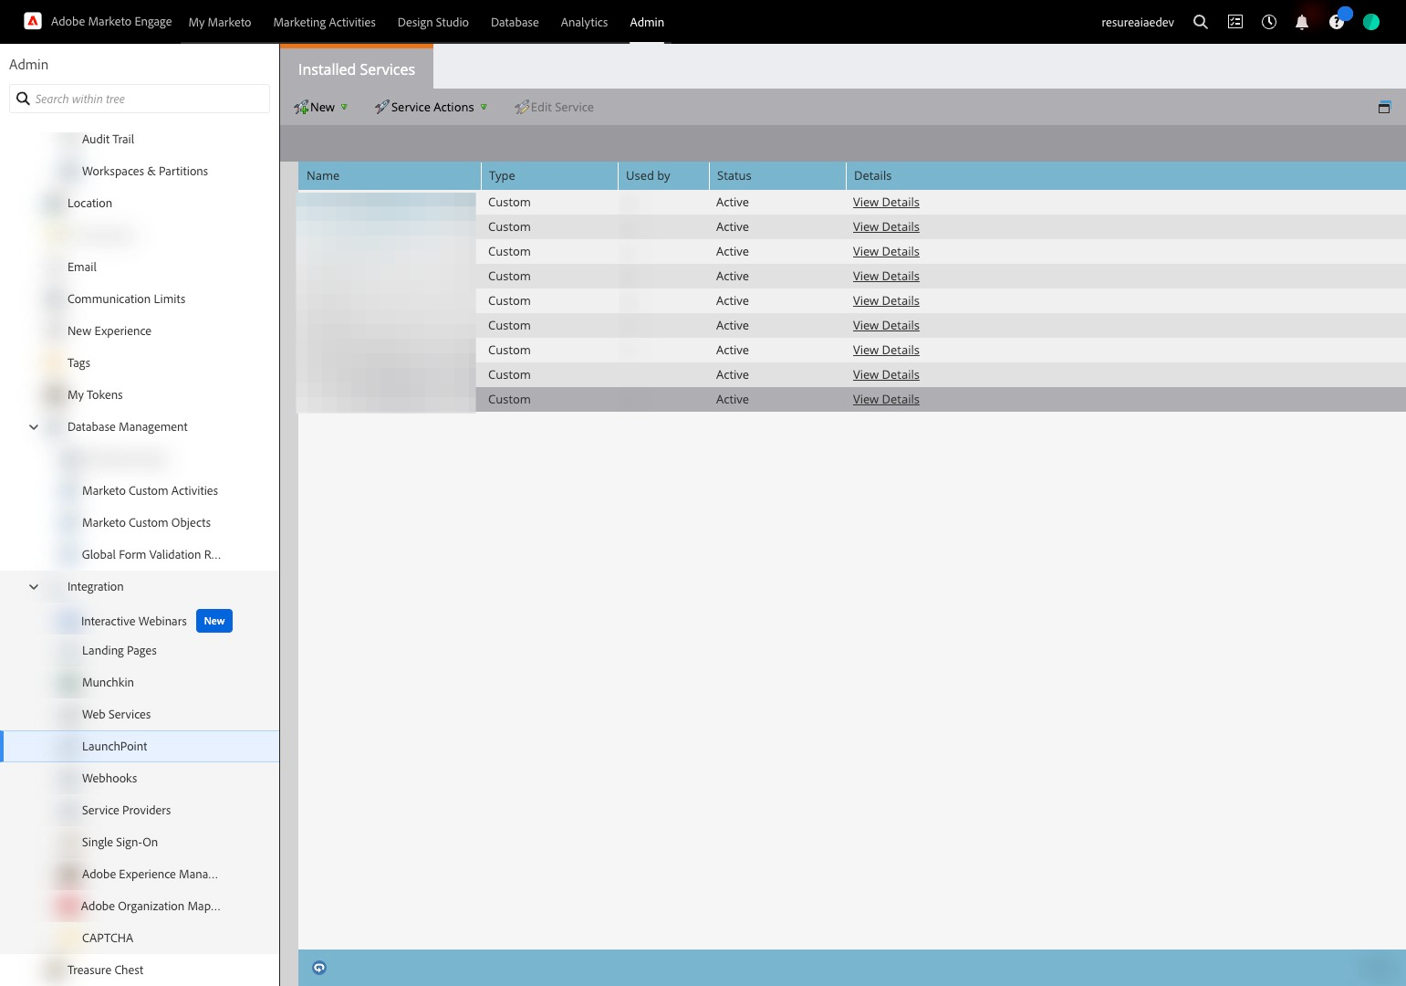Click View Details in the last highlighted row
Viewport: 1406px width, 986px height.
(886, 399)
